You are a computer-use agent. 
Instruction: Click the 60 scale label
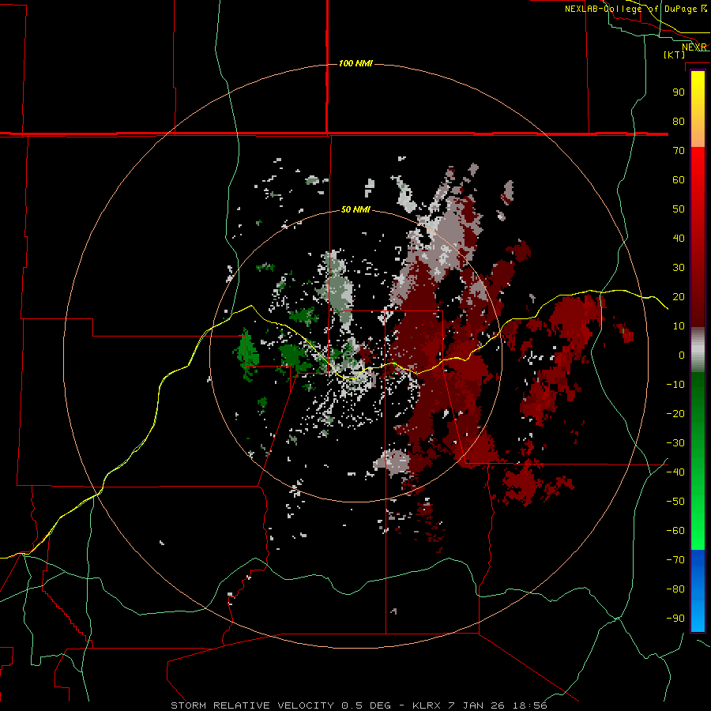tap(679, 179)
